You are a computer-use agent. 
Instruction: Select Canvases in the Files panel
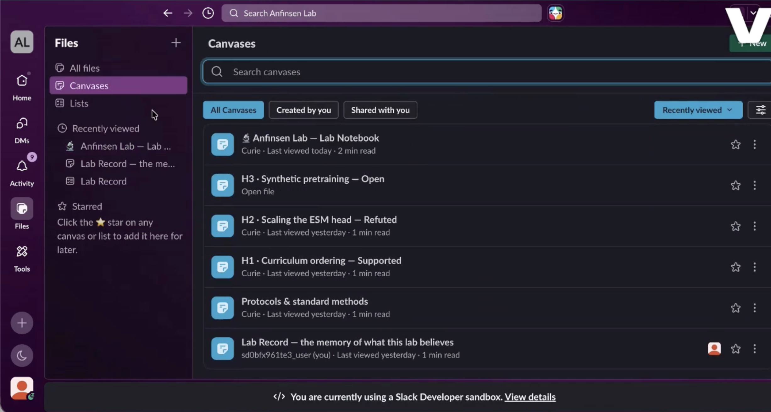pyautogui.click(x=118, y=85)
